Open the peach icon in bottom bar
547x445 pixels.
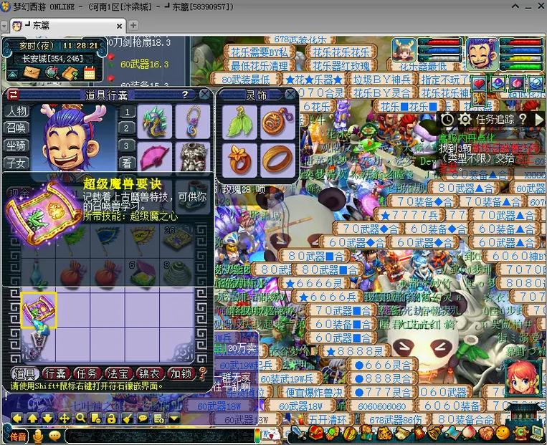(469, 434)
